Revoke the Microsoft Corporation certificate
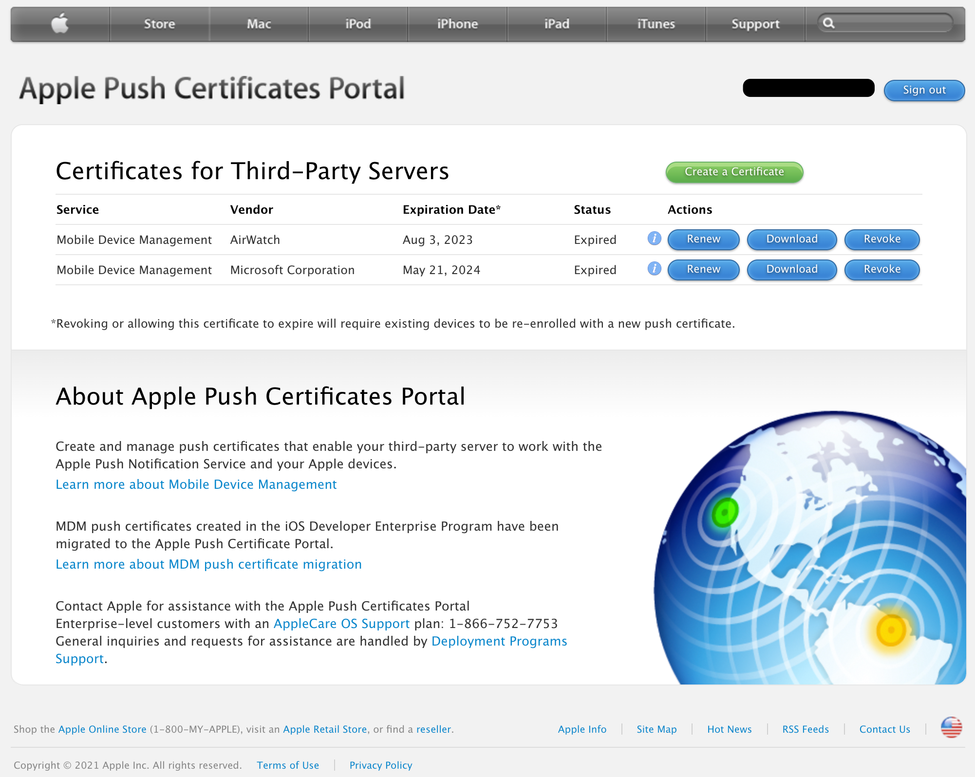Screen dimensions: 975x777 pos(881,269)
